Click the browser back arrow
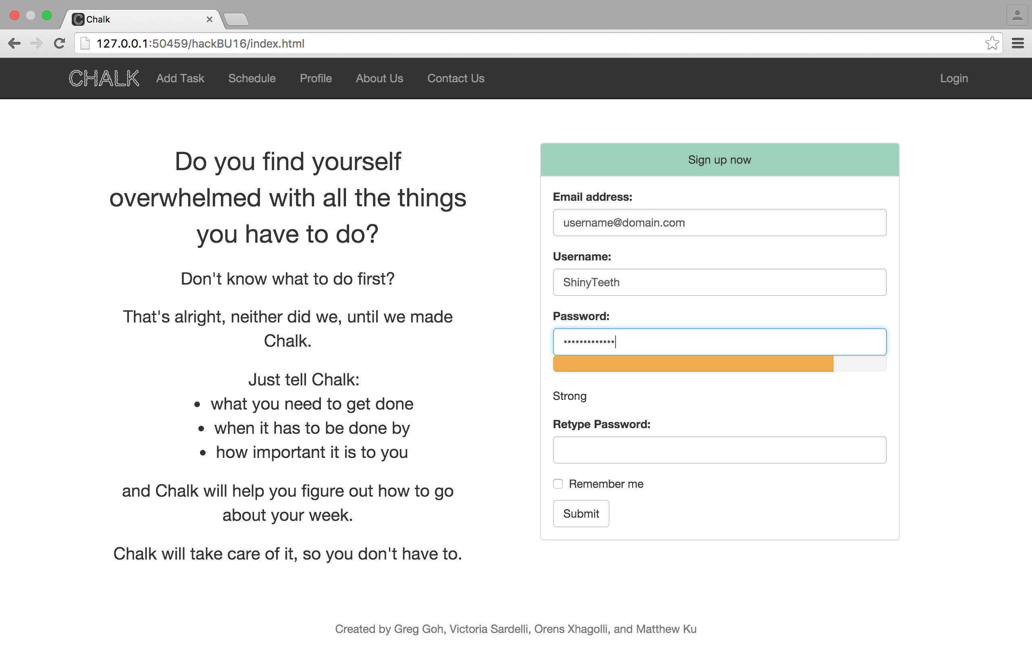Viewport: 1032px width, 645px height. [14, 44]
